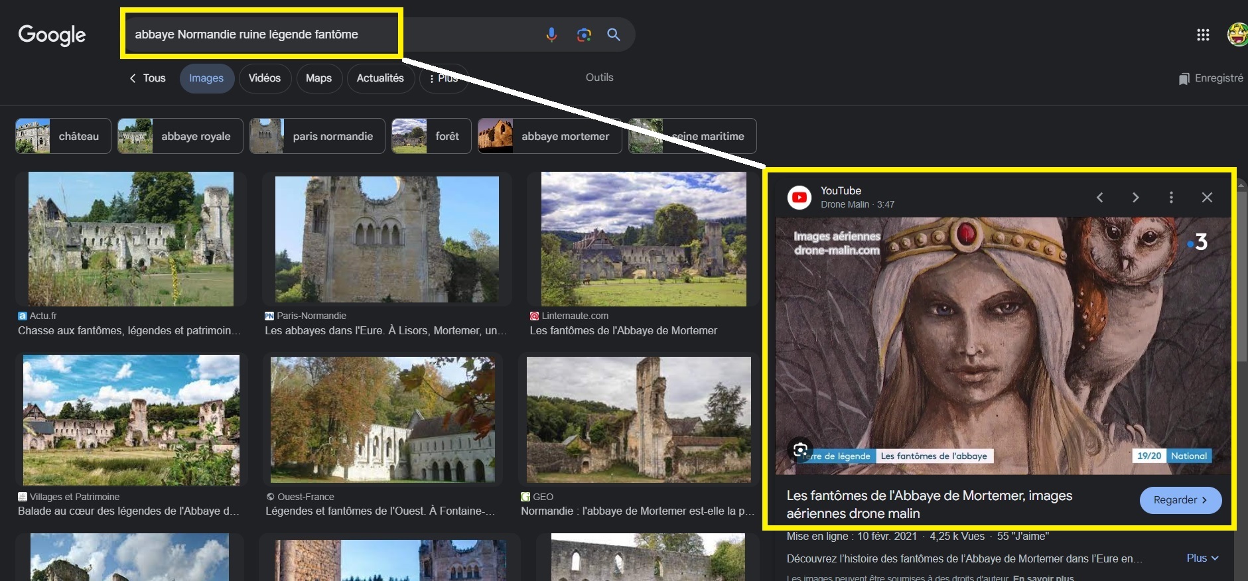Screen dimensions: 1248x581
Task: Click the magnifier search button
Action: [614, 34]
